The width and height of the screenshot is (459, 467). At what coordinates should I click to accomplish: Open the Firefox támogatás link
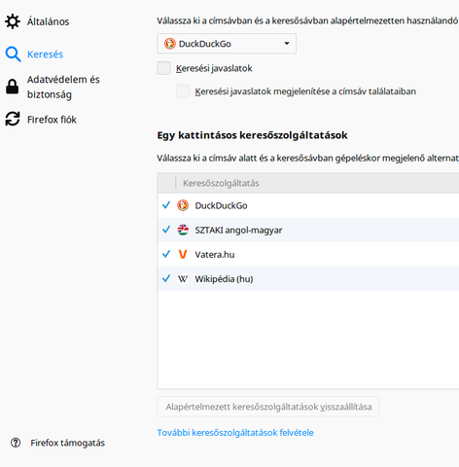click(x=68, y=443)
